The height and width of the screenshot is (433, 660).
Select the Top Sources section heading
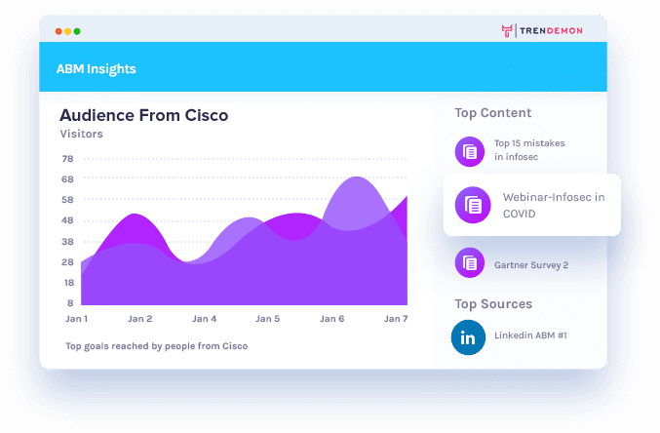pyautogui.click(x=493, y=303)
